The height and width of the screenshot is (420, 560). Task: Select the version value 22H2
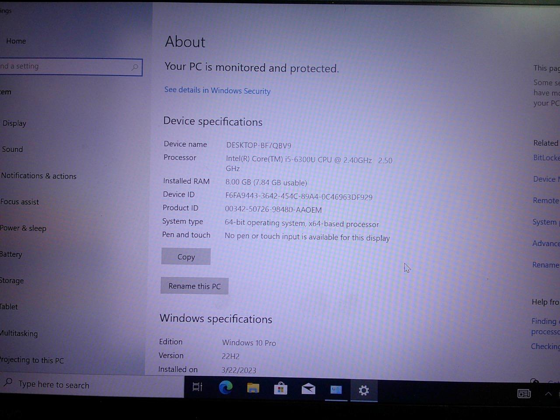tap(231, 356)
